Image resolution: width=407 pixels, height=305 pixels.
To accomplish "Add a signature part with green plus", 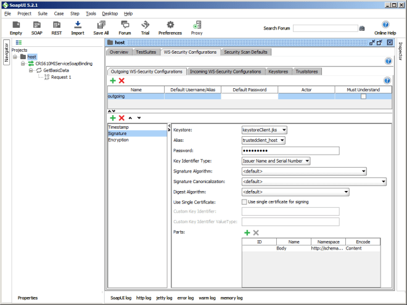I will click(247, 232).
